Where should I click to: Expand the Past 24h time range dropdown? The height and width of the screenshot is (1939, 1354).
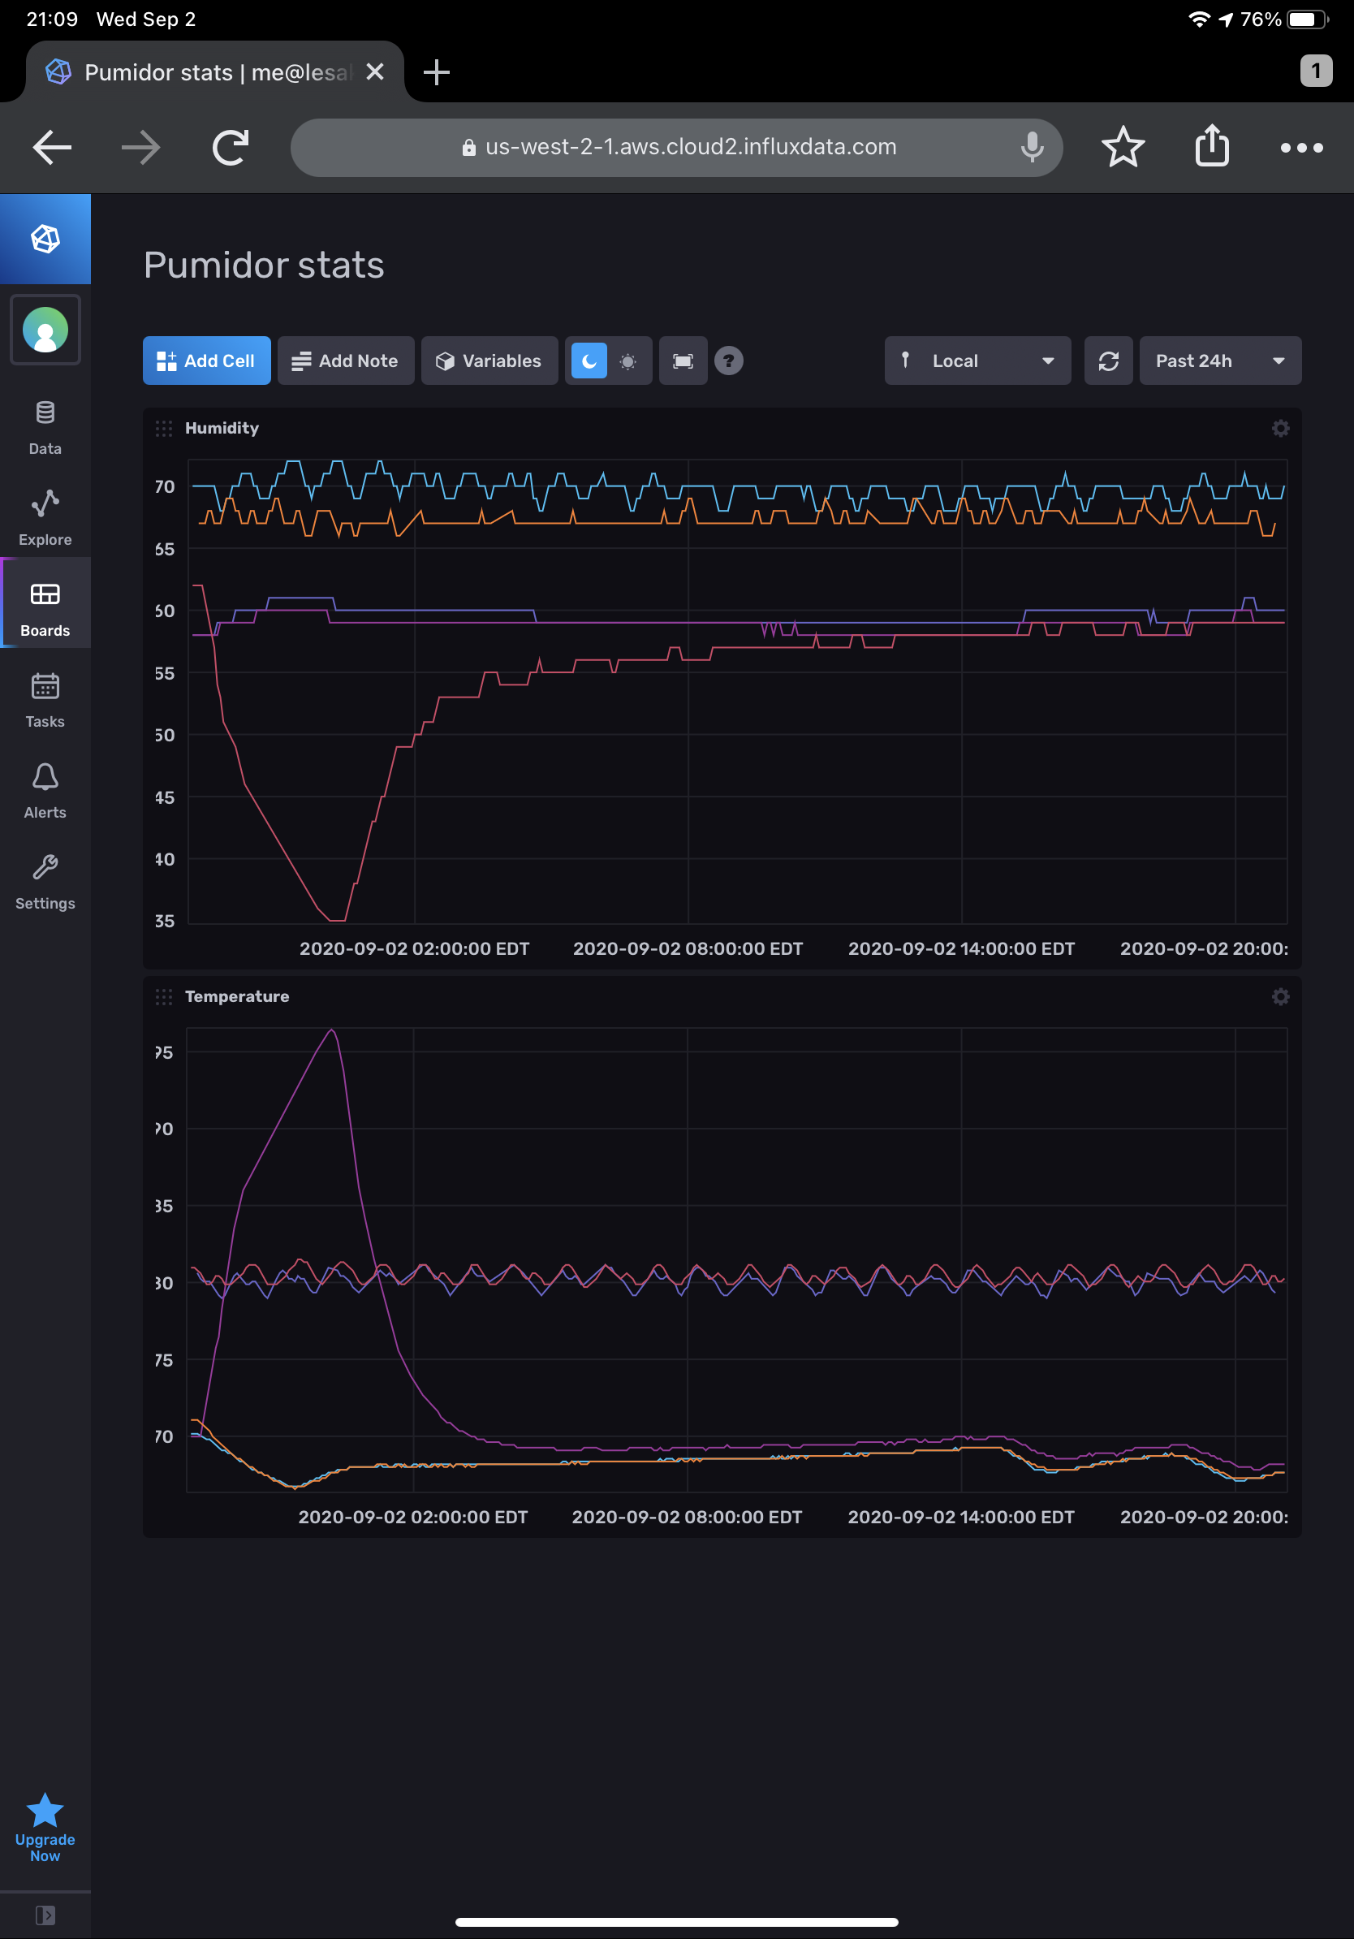[1220, 361]
